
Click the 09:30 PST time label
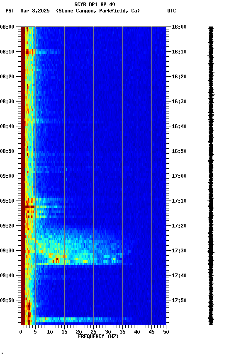coord(7,251)
